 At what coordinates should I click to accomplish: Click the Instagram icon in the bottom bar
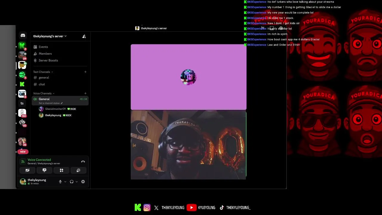point(147,208)
